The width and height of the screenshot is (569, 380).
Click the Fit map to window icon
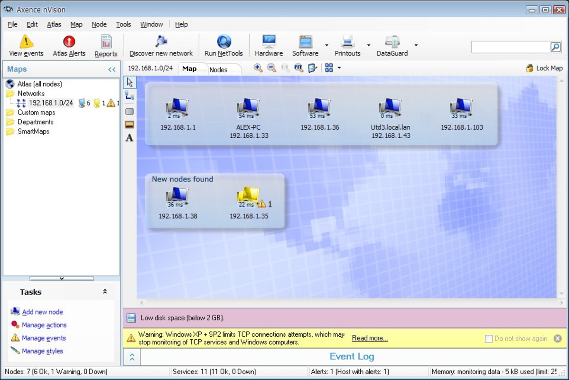tap(298, 68)
